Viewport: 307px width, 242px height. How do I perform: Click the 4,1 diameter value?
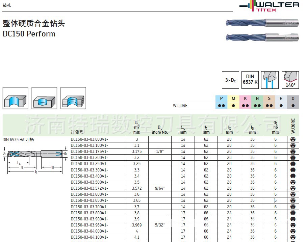tap(137, 237)
